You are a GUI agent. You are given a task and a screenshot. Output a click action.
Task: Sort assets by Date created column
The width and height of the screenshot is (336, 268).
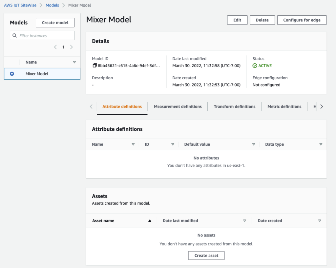tap(320, 221)
